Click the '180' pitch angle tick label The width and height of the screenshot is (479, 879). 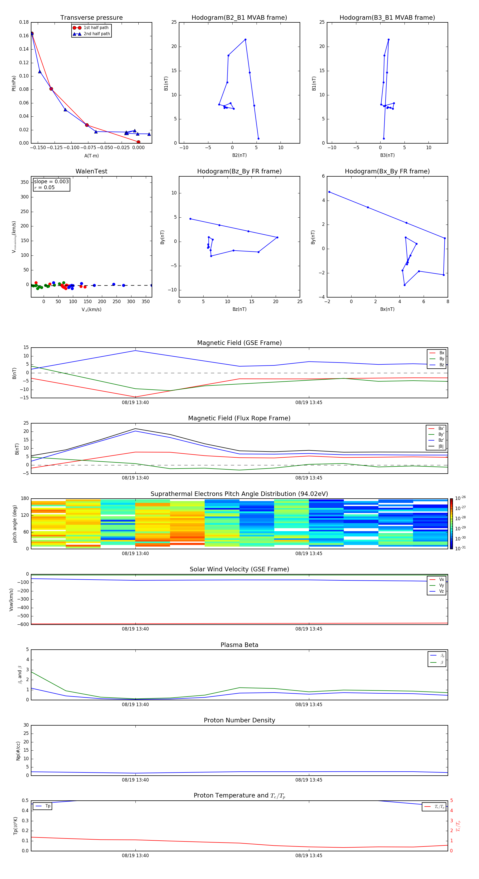25,499
